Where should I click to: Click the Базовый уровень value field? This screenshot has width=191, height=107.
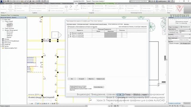[x=185, y=31]
